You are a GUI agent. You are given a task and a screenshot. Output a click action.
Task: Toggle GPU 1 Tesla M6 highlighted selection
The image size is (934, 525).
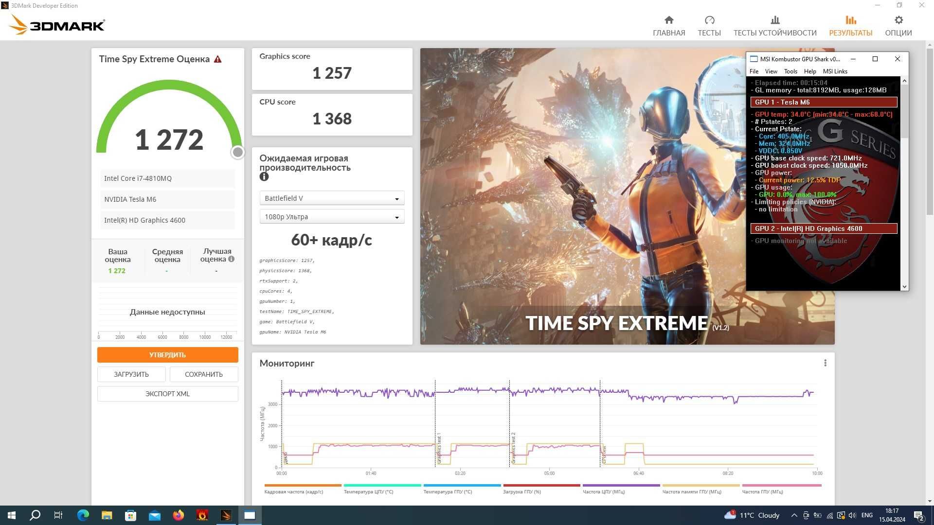pyautogui.click(x=823, y=102)
